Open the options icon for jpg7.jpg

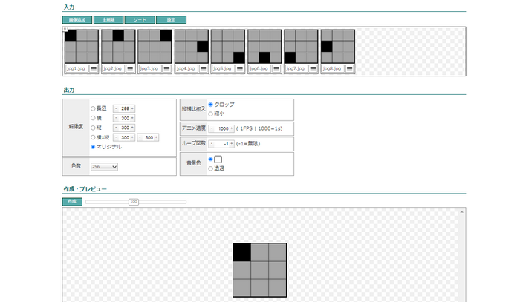tap(313, 68)
